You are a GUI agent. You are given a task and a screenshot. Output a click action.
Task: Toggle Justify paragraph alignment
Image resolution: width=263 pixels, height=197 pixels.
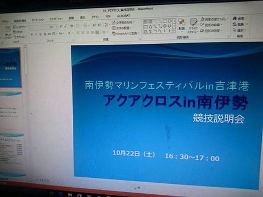pyautogui.click(x=92, y=33)
